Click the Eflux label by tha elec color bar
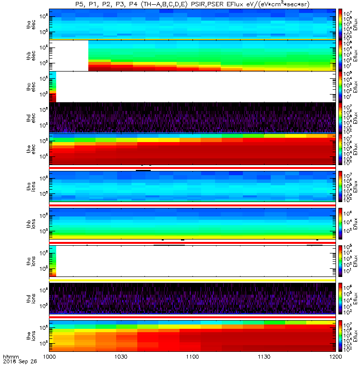360x384 pixels. (355, 24)
